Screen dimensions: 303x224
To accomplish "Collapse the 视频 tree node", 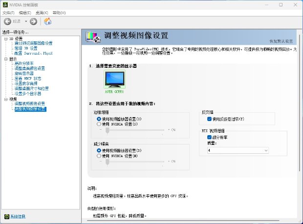I will coord(6,99).
